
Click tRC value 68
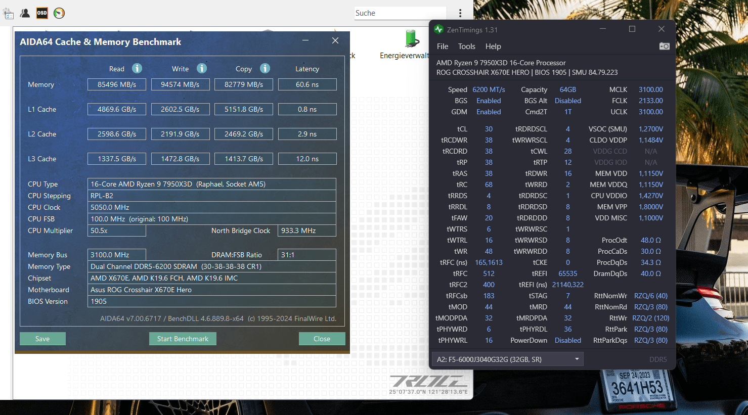(489, 185)
